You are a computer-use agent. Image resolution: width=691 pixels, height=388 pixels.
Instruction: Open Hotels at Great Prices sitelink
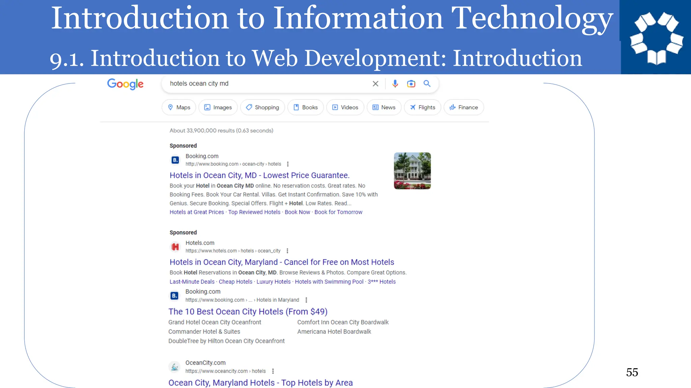pos(197,212)
